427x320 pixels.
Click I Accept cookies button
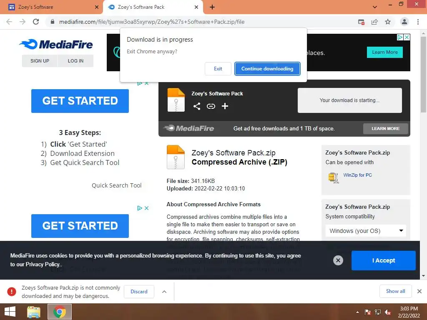click(384, 260)
